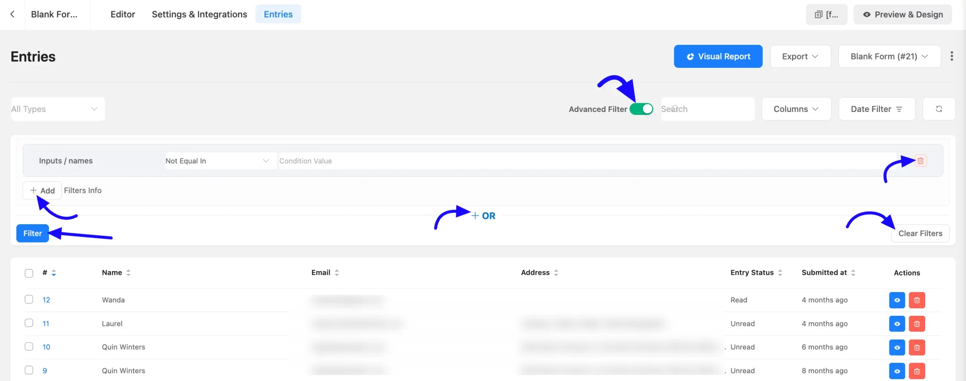This screenshot has height=381, width=966.
Task: Select checkbox for entry 10
Action: tap(29, 347)
